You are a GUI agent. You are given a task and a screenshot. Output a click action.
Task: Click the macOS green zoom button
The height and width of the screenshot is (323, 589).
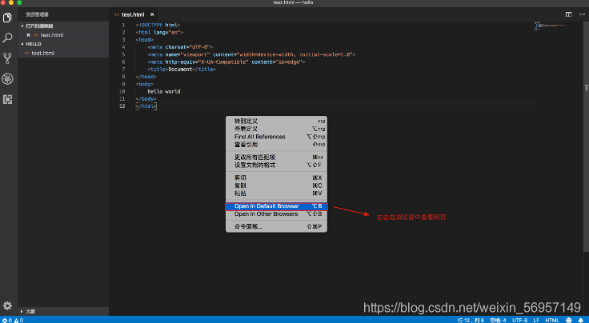(x=19, y=2)
